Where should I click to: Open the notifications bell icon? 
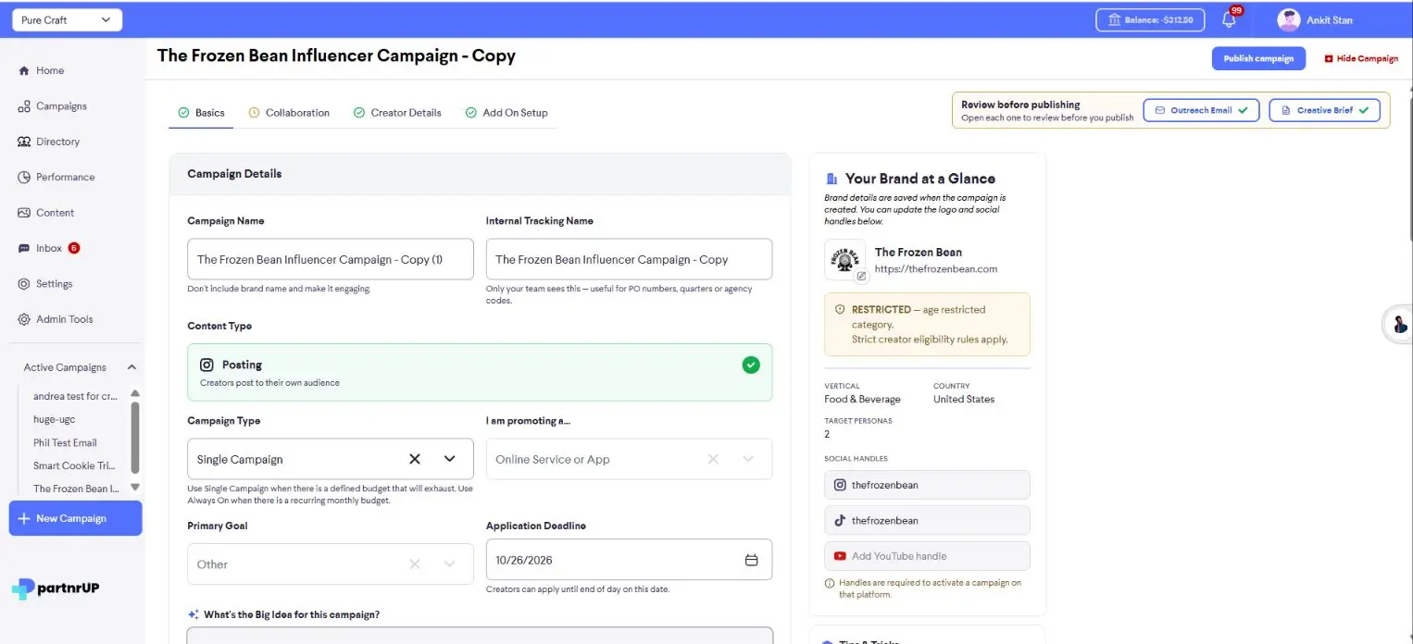click(1230, 19)
